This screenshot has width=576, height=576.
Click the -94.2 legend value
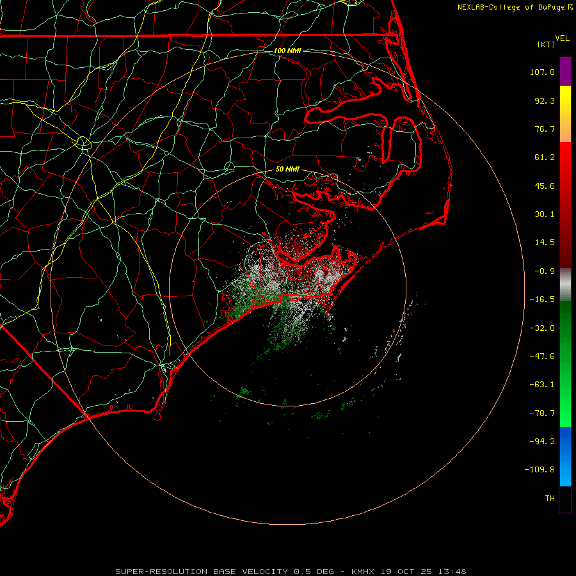click(542, 441)
